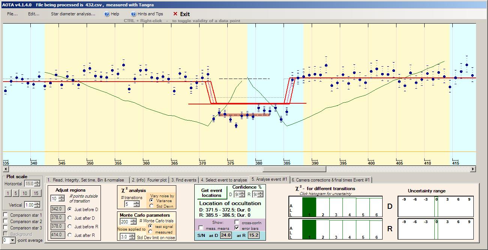Select the Just before D radio button
This screenshot has width=488, height=250.
click(x=70, y=209)
